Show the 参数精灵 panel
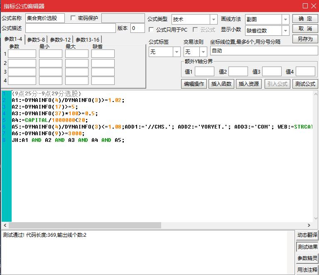 307,258
